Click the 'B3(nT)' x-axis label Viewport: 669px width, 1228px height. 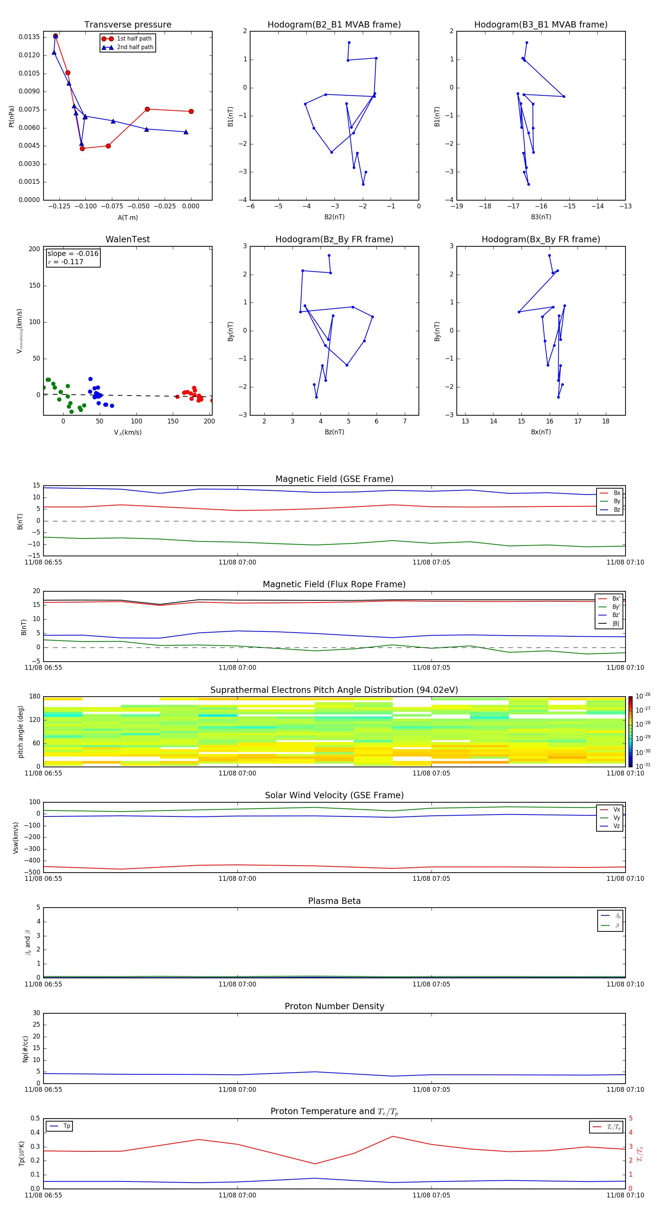click(541, 217)
